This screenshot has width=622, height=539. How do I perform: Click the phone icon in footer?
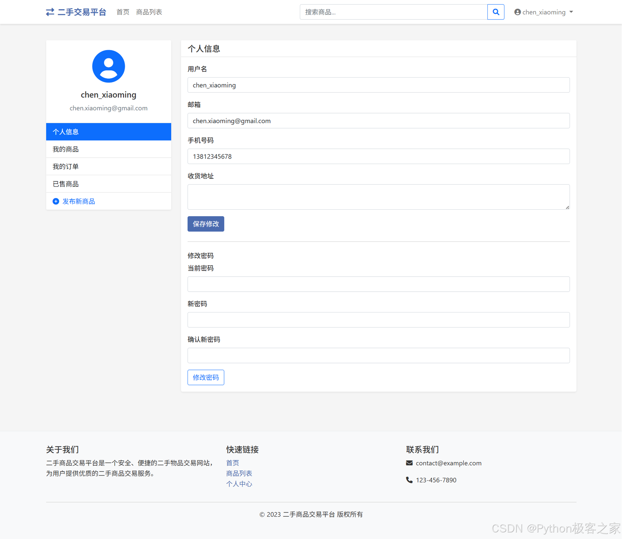409,480
